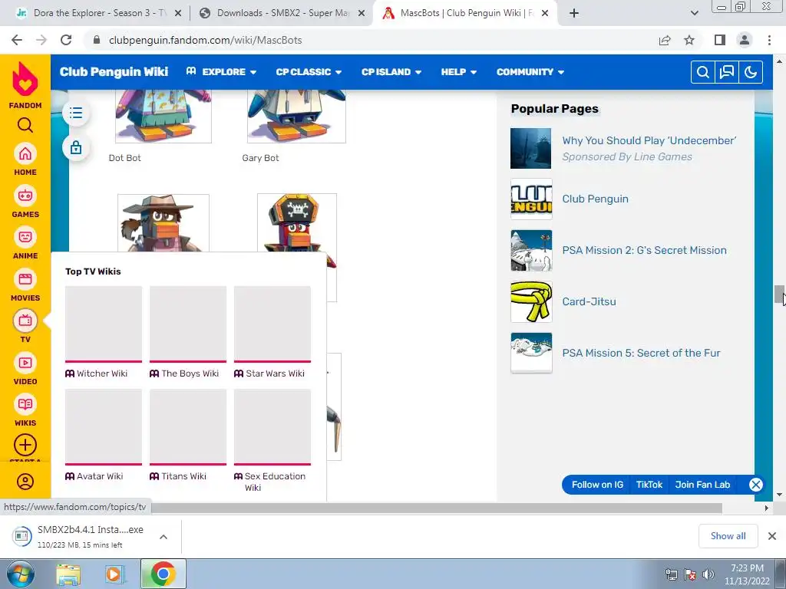Switch to the Downloads - SMBX2 tab
Viewport: 786px width, 589px height.
click(282, 13)
